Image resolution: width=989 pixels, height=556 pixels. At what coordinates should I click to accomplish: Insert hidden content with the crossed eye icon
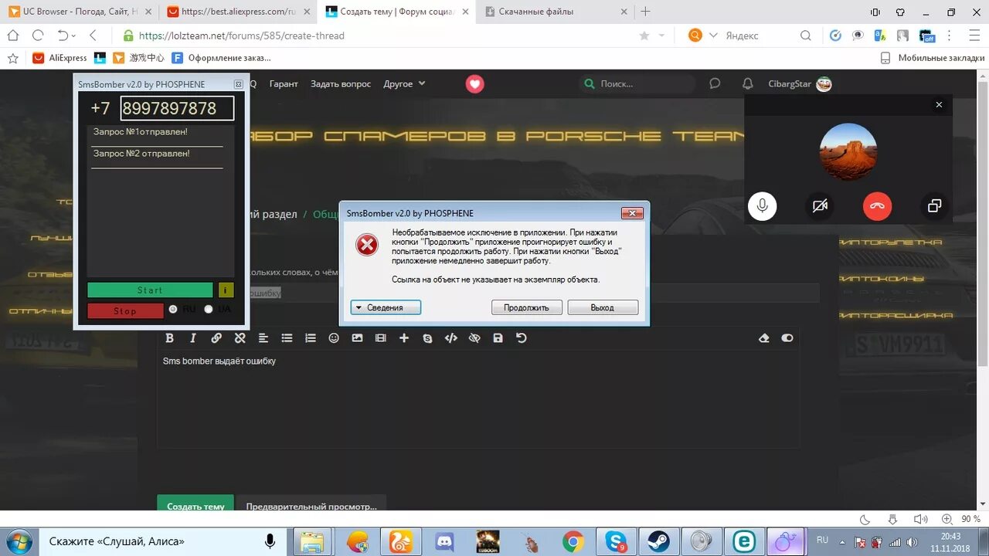[474, 338]
